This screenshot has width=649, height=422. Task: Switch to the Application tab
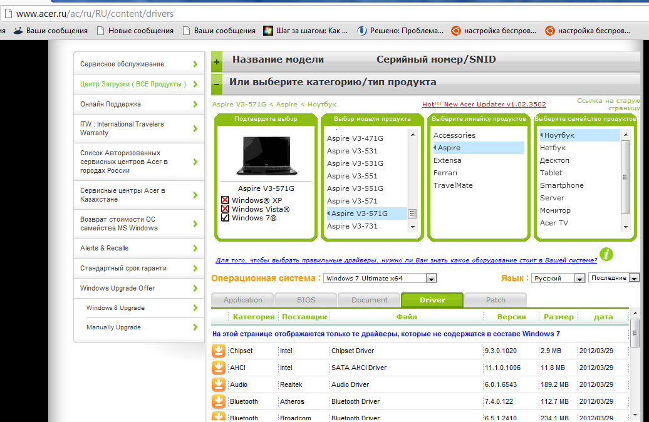(x=242, y=300)
